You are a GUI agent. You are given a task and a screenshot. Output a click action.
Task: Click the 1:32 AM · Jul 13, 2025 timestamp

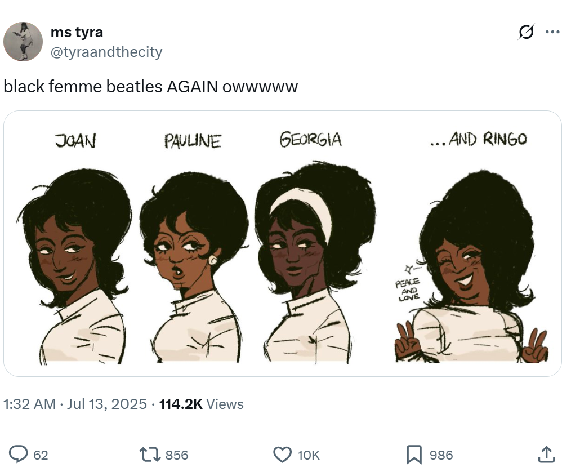75,404
